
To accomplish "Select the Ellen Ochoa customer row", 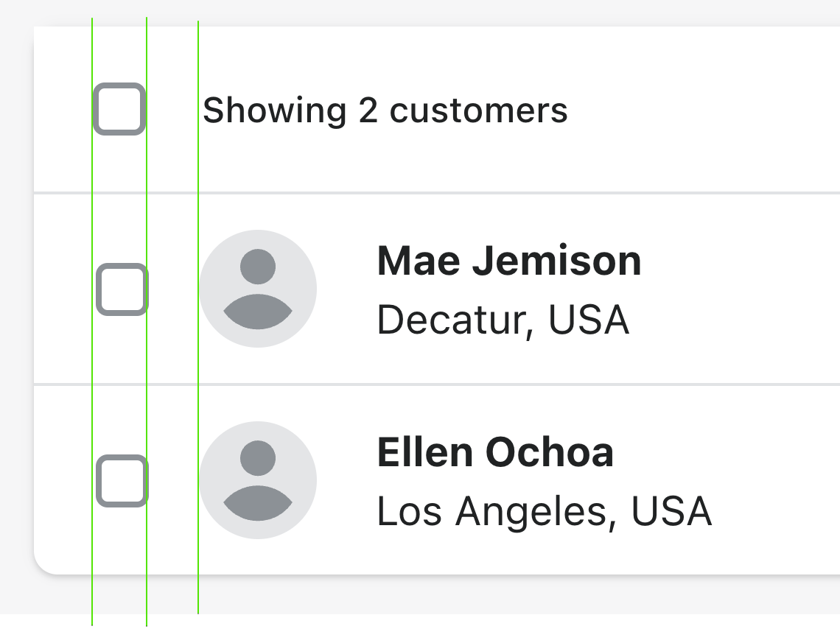I will pyautogui.click(x=442, y=479).
